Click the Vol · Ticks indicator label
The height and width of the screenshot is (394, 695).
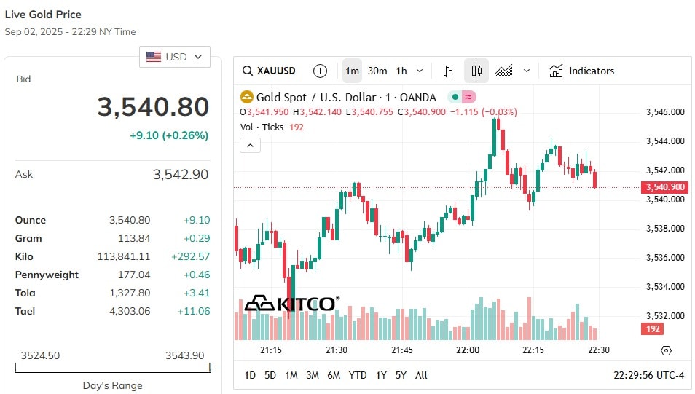(262, 127)
